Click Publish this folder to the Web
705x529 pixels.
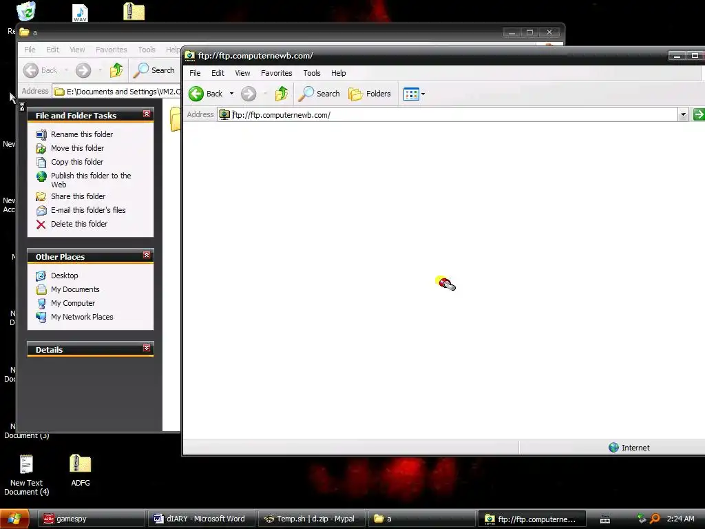91,180
